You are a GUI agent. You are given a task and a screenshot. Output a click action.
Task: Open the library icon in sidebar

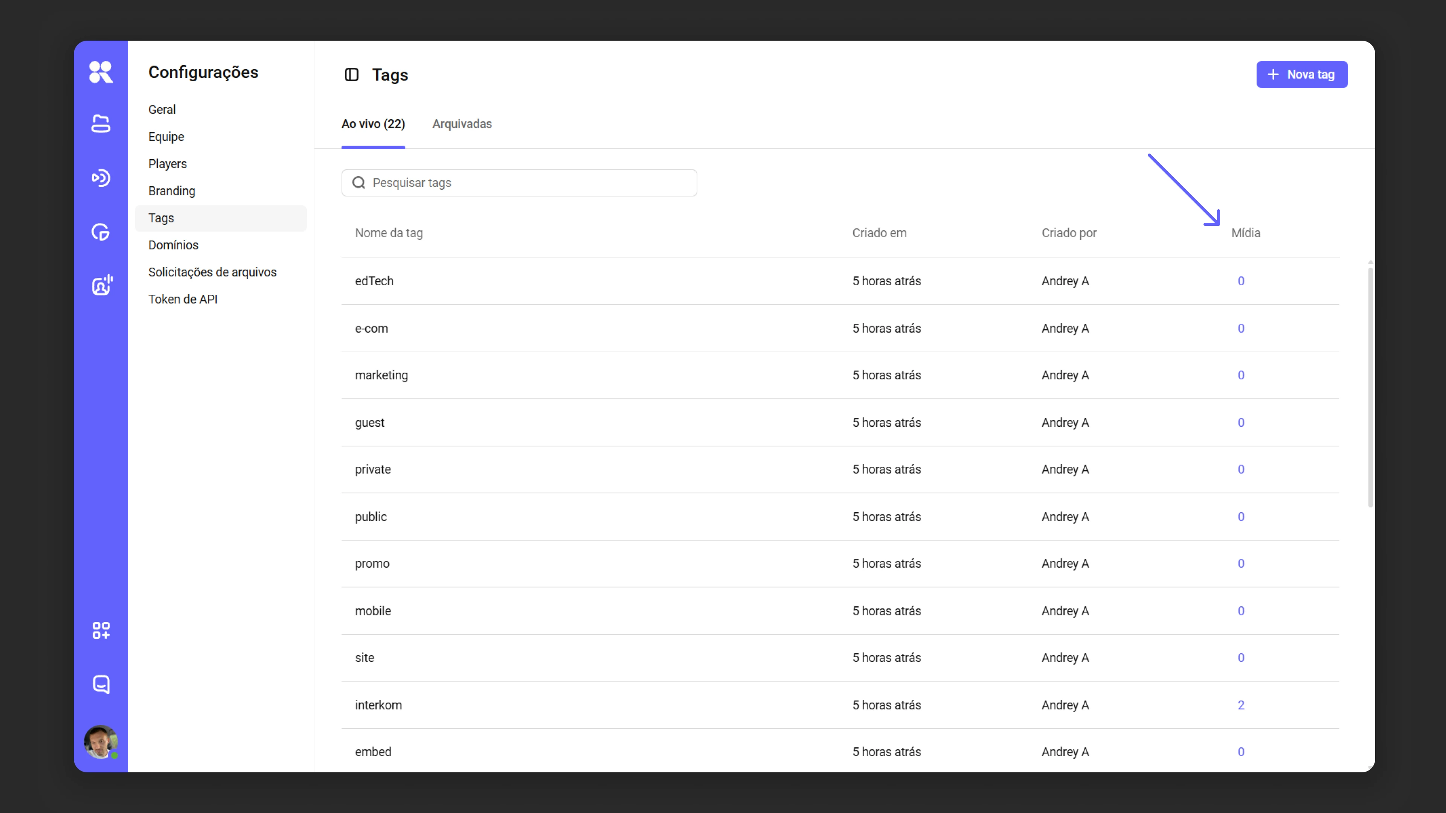(101, 123)
